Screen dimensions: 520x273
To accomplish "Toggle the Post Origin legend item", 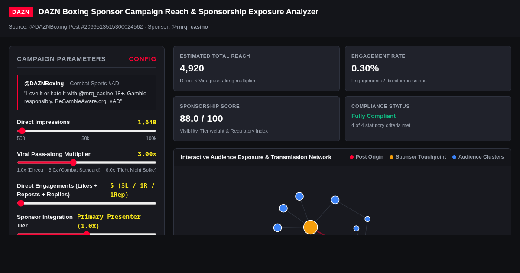I will click(367, 157).
